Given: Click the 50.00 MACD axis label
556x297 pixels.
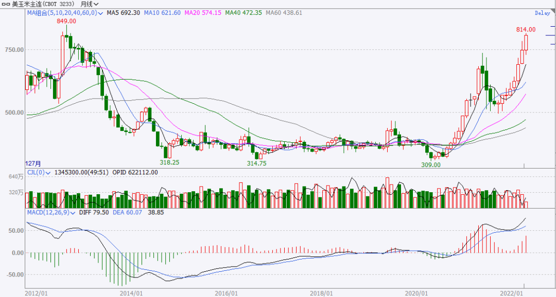Looking at the screenshot, I should 16,231.
